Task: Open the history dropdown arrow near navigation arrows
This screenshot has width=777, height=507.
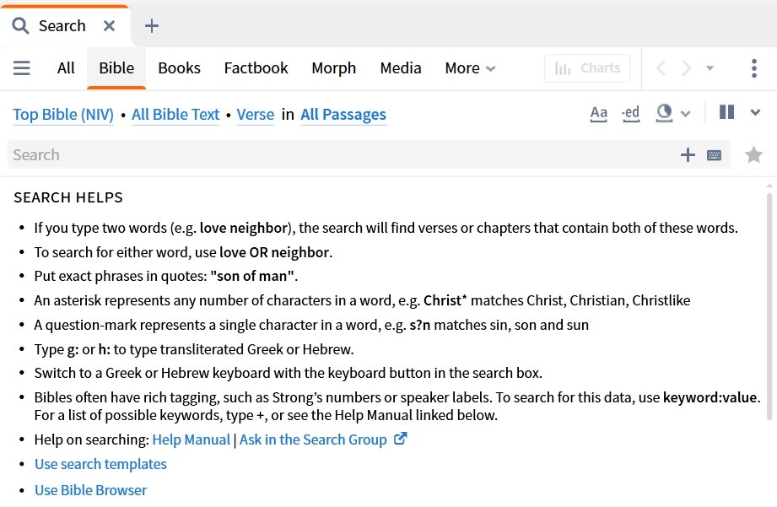Action: pyautogui.click(x=710, y=67)
